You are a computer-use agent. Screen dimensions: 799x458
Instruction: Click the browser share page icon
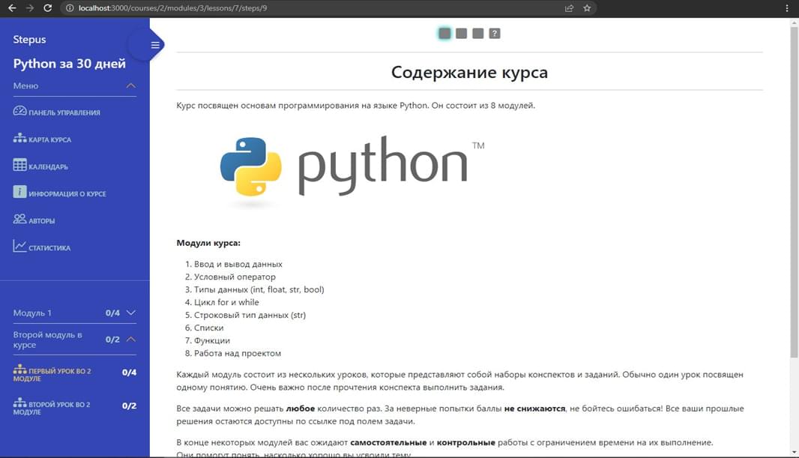[x=569, y=8]
